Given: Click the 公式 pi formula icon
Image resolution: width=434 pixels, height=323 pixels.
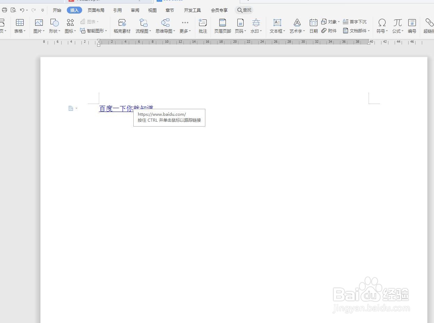Looking at the screenshot, I should tap(397, 23).
